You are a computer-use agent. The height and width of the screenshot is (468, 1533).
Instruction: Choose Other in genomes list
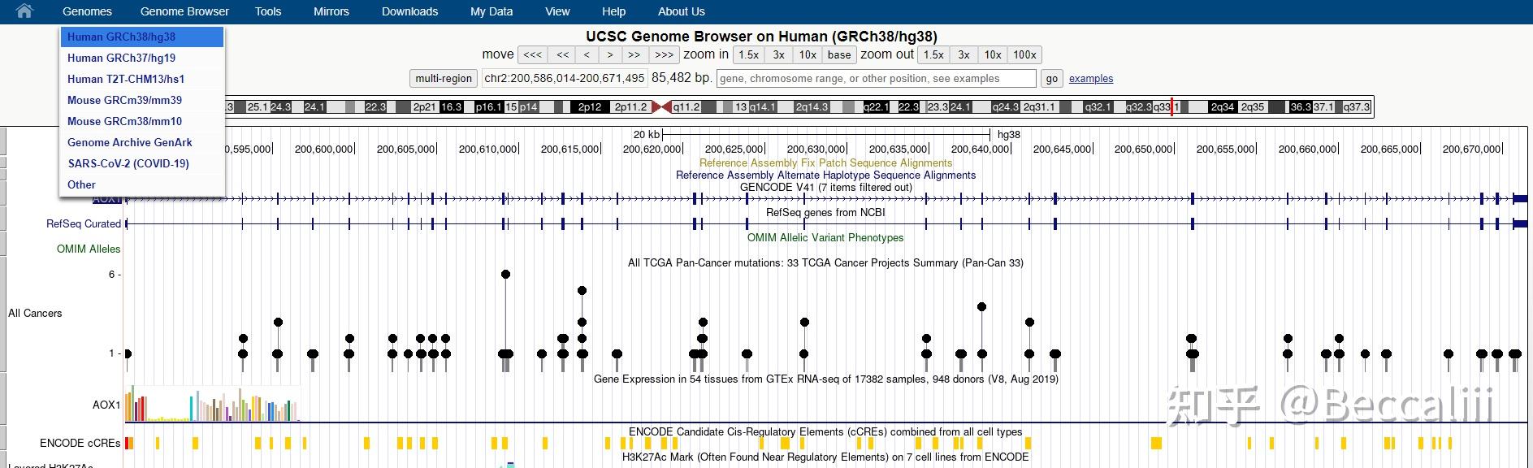[142, 184]
